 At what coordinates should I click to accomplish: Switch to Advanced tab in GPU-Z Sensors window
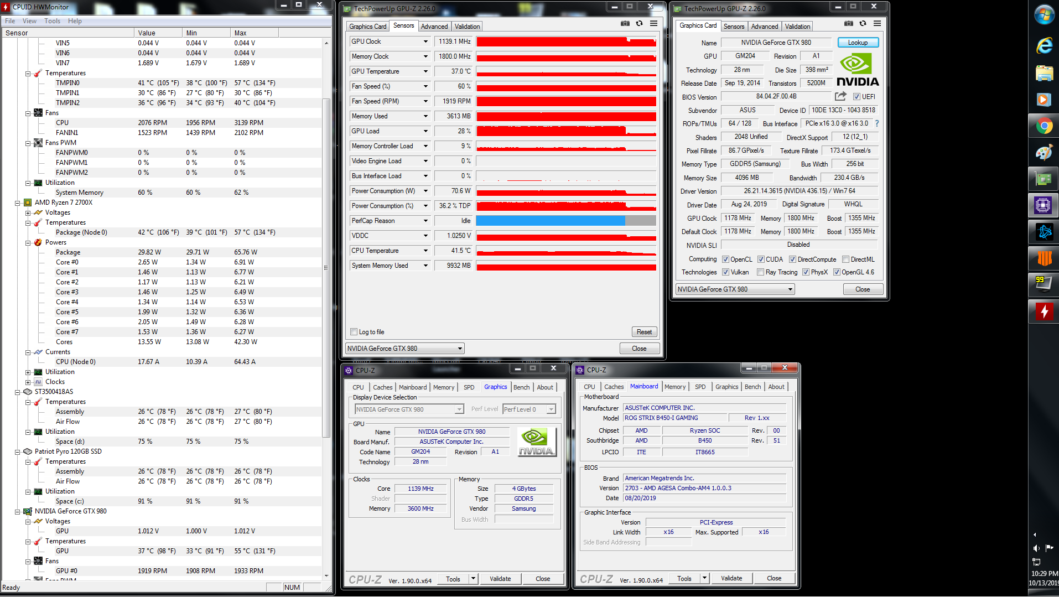(x=434, y=27)
